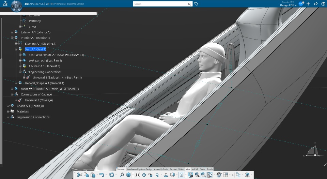
Task: Select seat_pan A.1 (Seat_Pan.1)
Action: (x=45, y=60)
